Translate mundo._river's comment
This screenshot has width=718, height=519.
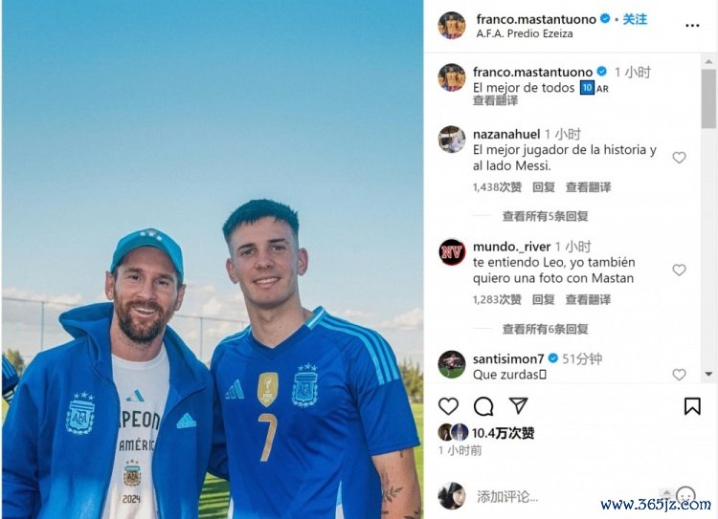[x=588, y=299]
